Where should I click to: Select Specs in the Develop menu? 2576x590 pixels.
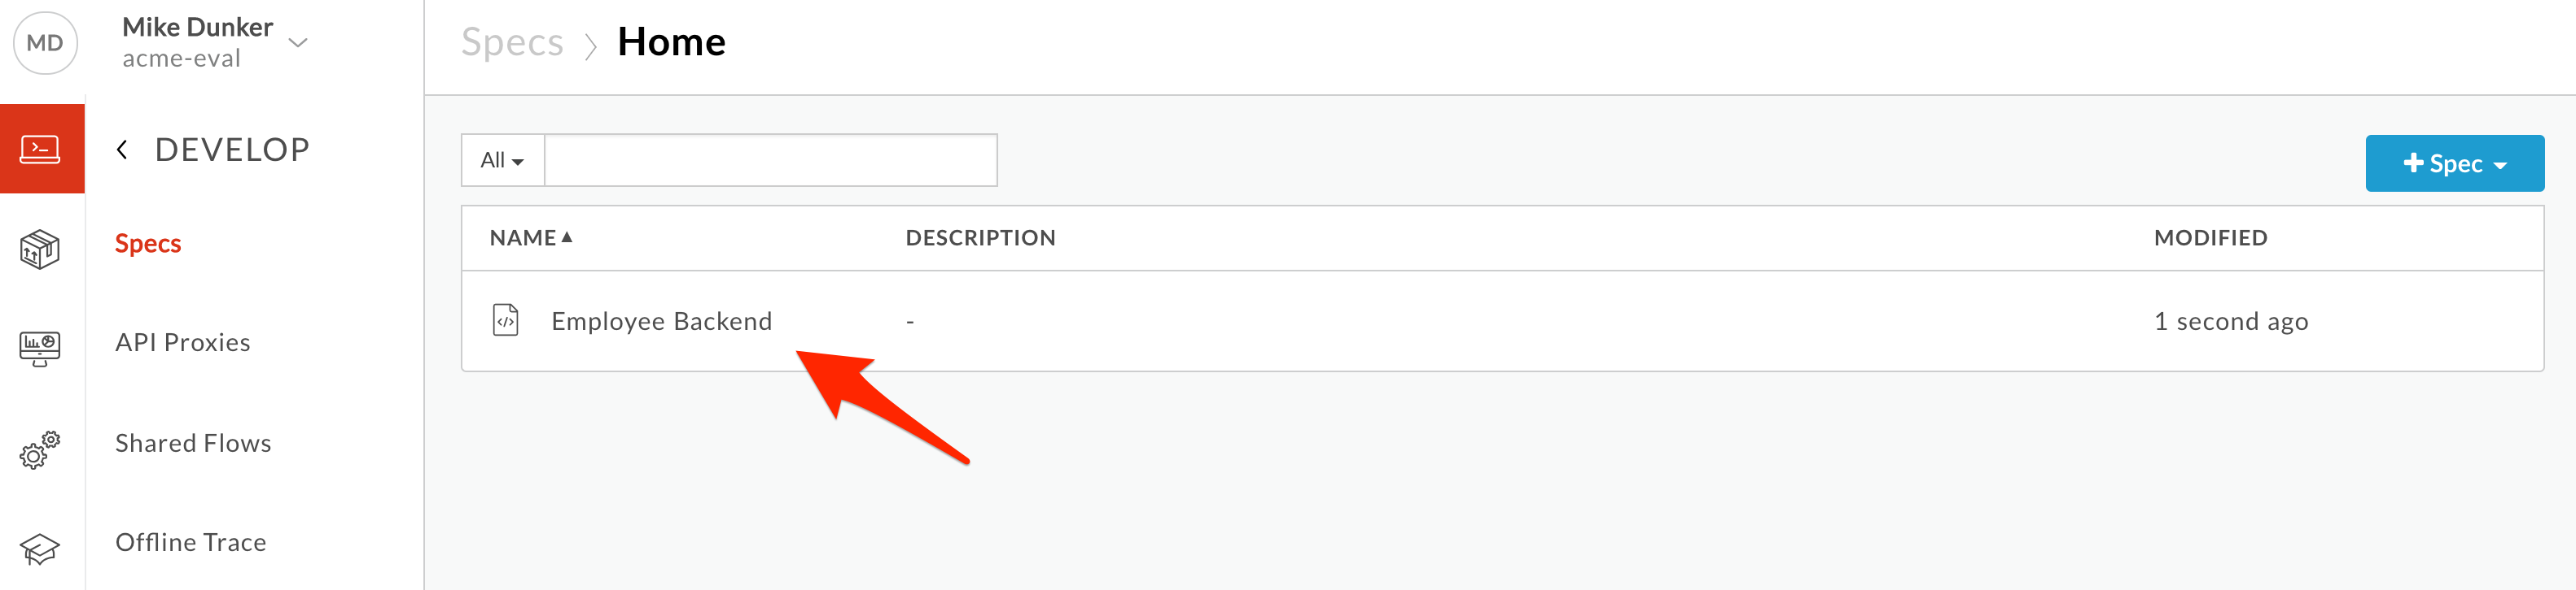pyautogui.click(x=148, y=244)
